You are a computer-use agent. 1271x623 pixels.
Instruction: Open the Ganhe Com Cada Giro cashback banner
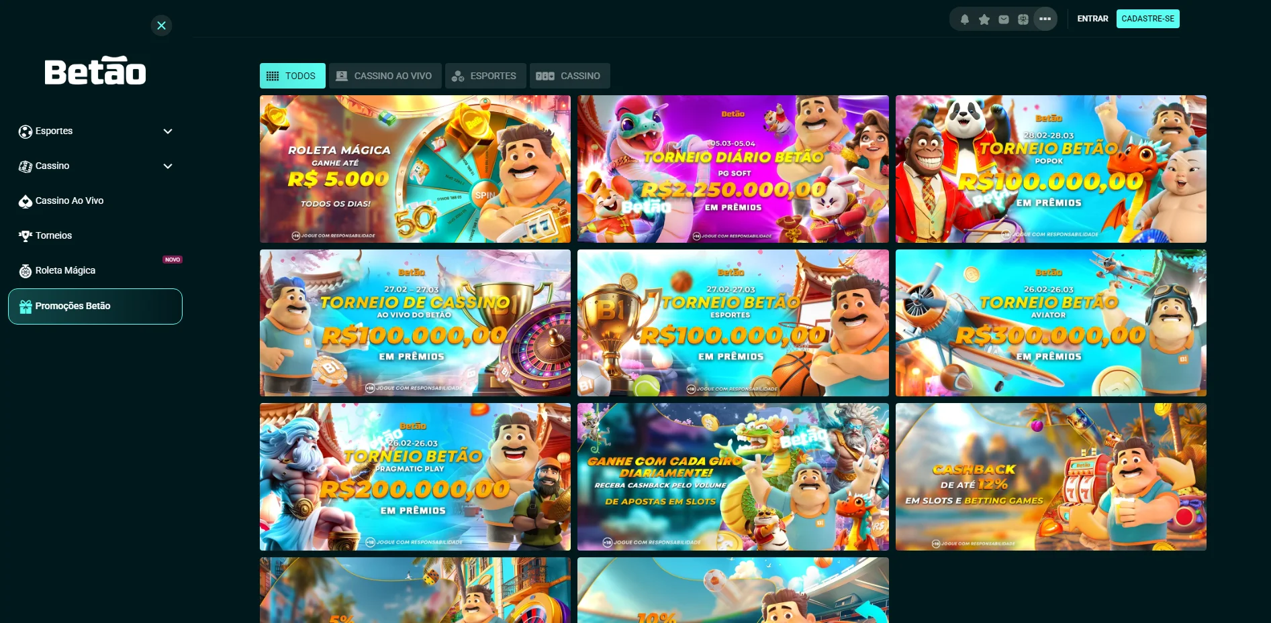point(733,477)
